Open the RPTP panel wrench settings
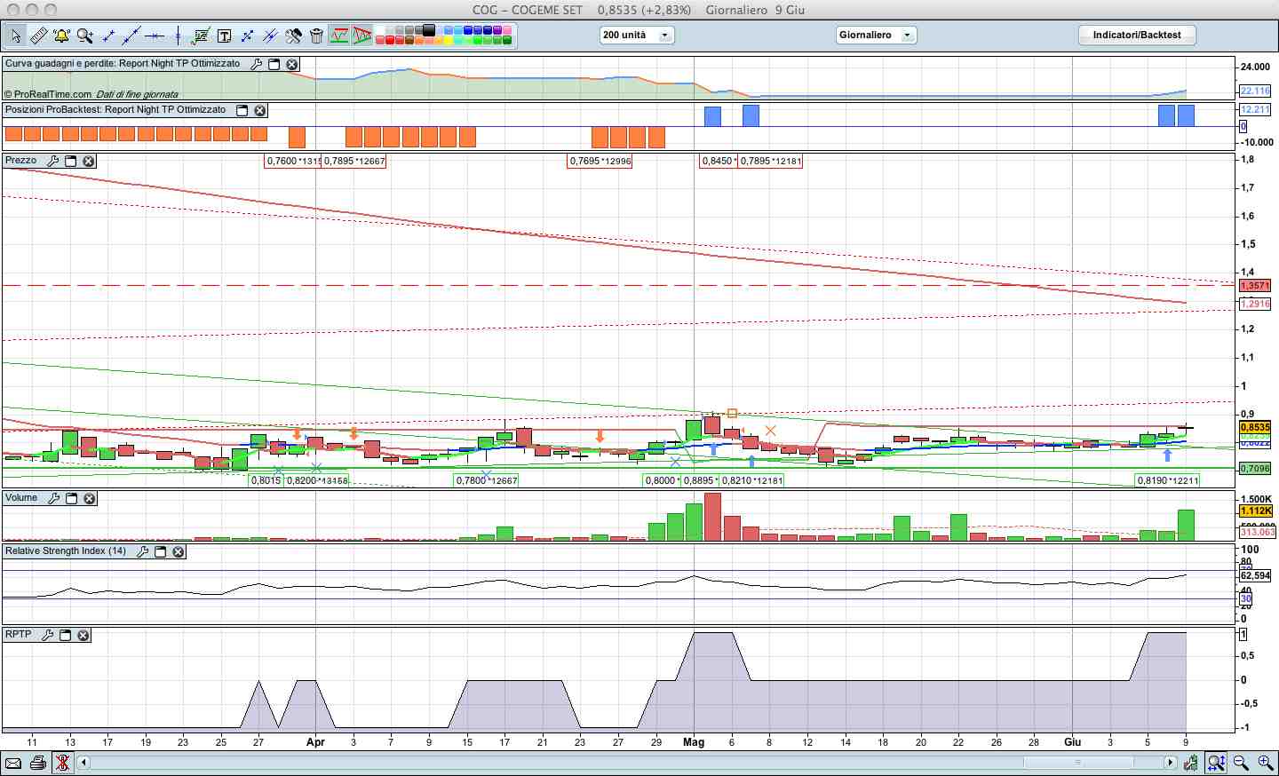This screenshot has width=1279, height=776. (x=47, y=635)
